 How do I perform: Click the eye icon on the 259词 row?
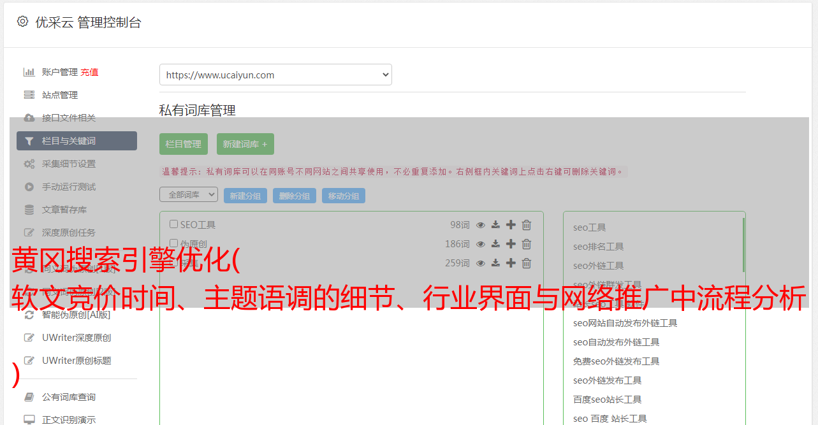481,263
